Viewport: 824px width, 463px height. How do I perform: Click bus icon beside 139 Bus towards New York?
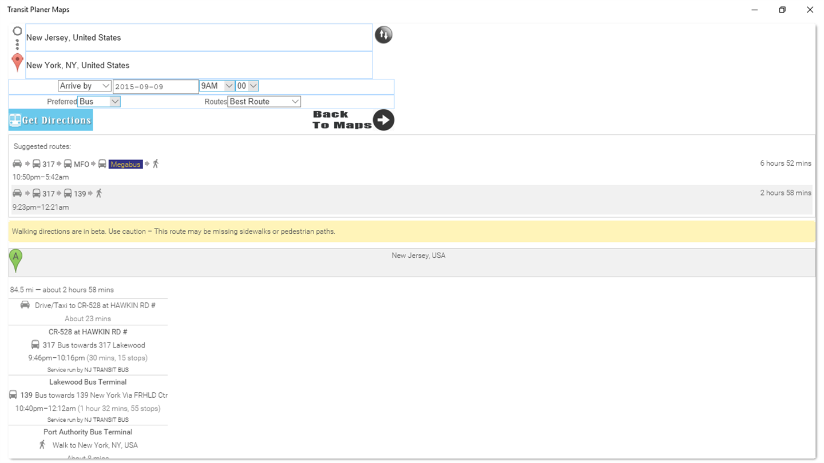13,394
